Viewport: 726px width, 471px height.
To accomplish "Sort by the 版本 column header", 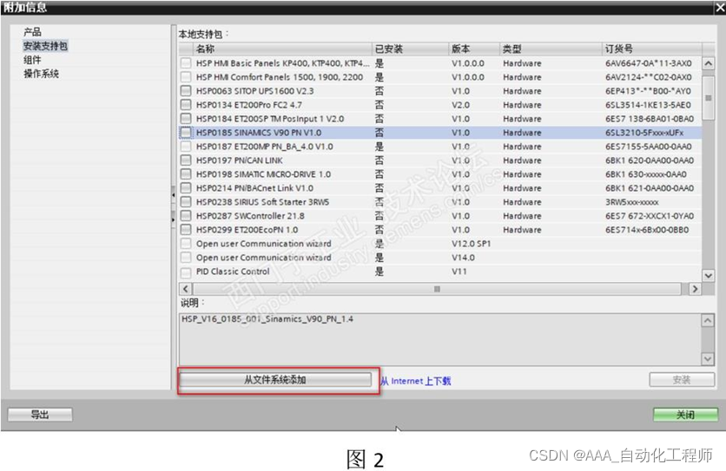I will pos(474,49).
